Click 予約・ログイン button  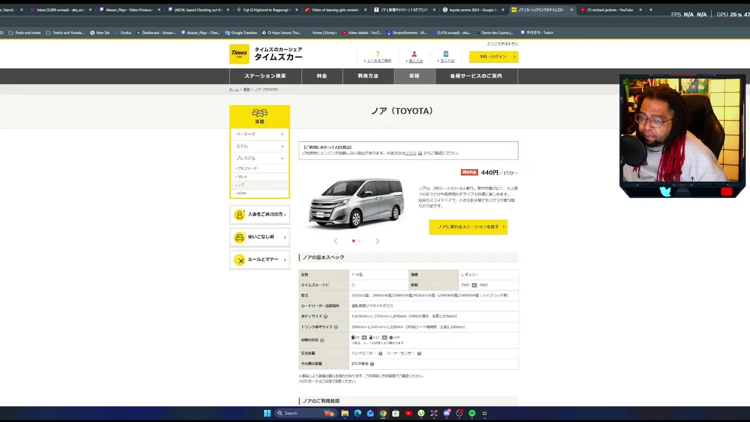click(493, 57)
